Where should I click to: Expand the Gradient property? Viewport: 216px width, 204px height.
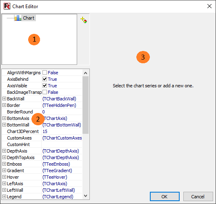pyautogui.click(x=4, y=171)
